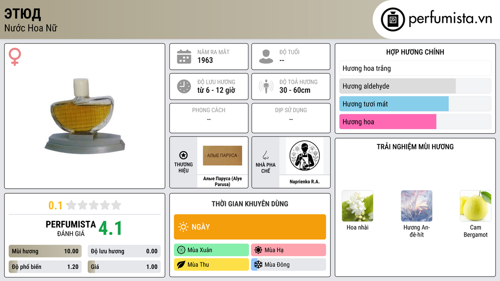
Task: Click the star badge icon above Thương hiệu
Action: point(184,155)
